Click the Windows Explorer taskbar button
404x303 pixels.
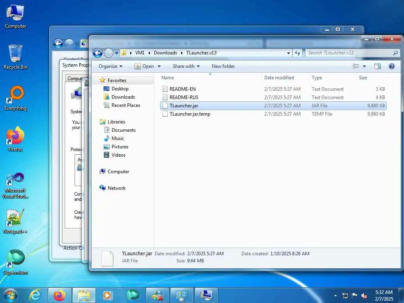(84, 295)
